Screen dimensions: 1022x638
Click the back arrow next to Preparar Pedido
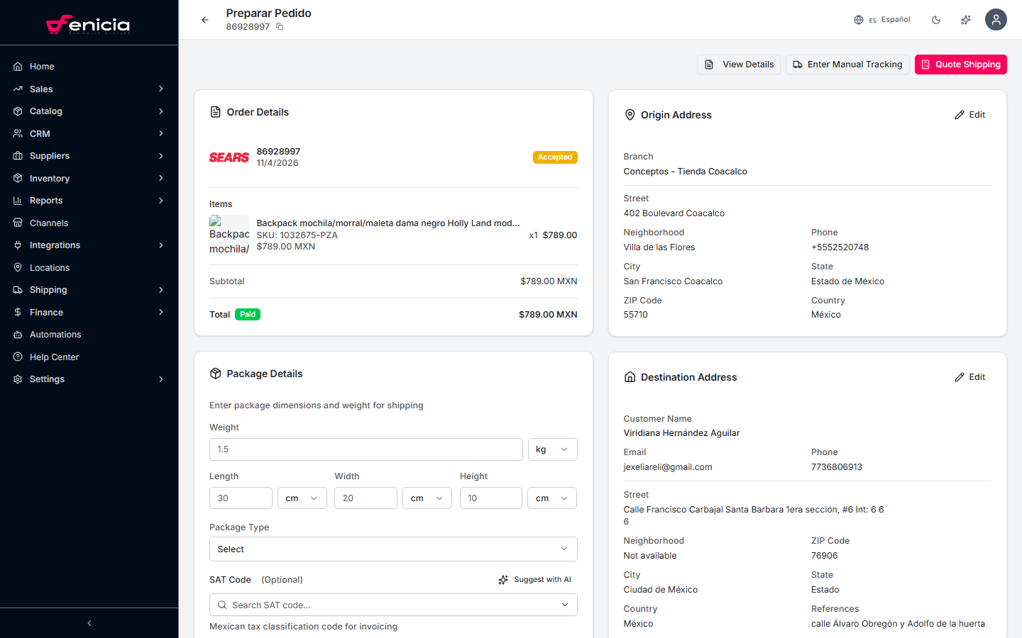tap(205, 20)
